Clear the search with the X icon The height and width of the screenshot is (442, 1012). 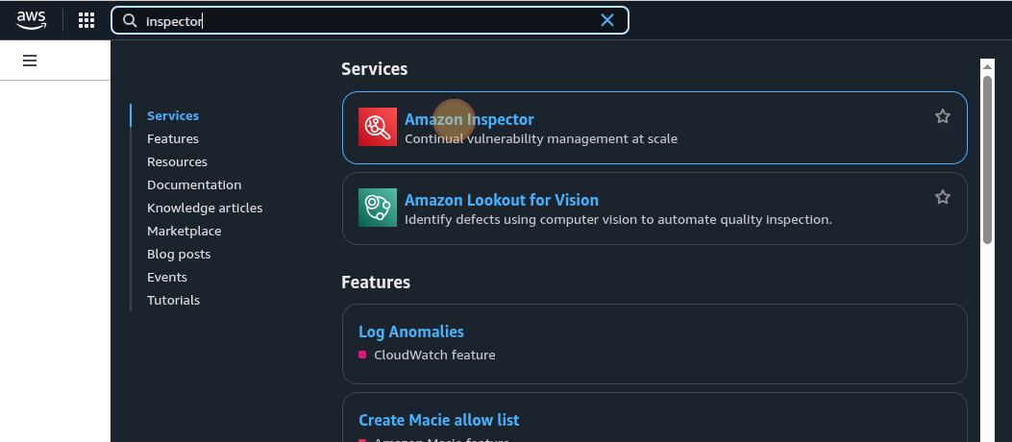click(x=607, y=20)
